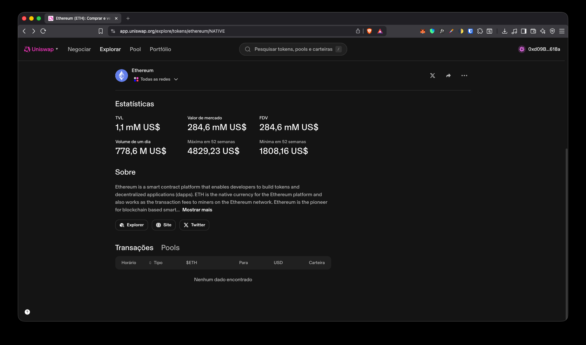586x345 pixels.
Task: Sort by the Tipo column header
Action: pyautogui.click(x=156, y=263)
